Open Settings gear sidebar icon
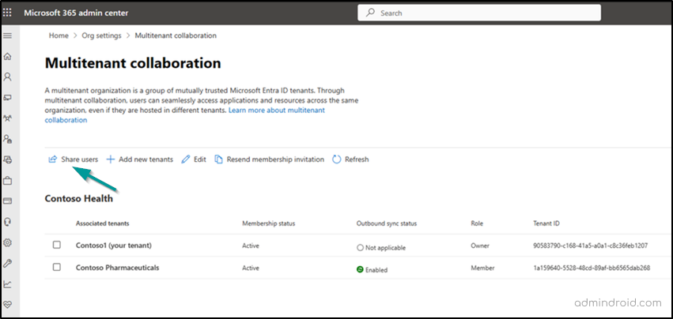Image resolution: width=673 pixels, height=319 pixels. [7, 242]
